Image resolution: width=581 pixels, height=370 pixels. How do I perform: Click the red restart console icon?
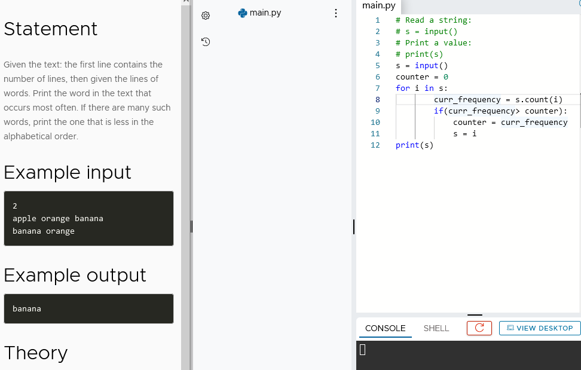[x=479, y=328]
